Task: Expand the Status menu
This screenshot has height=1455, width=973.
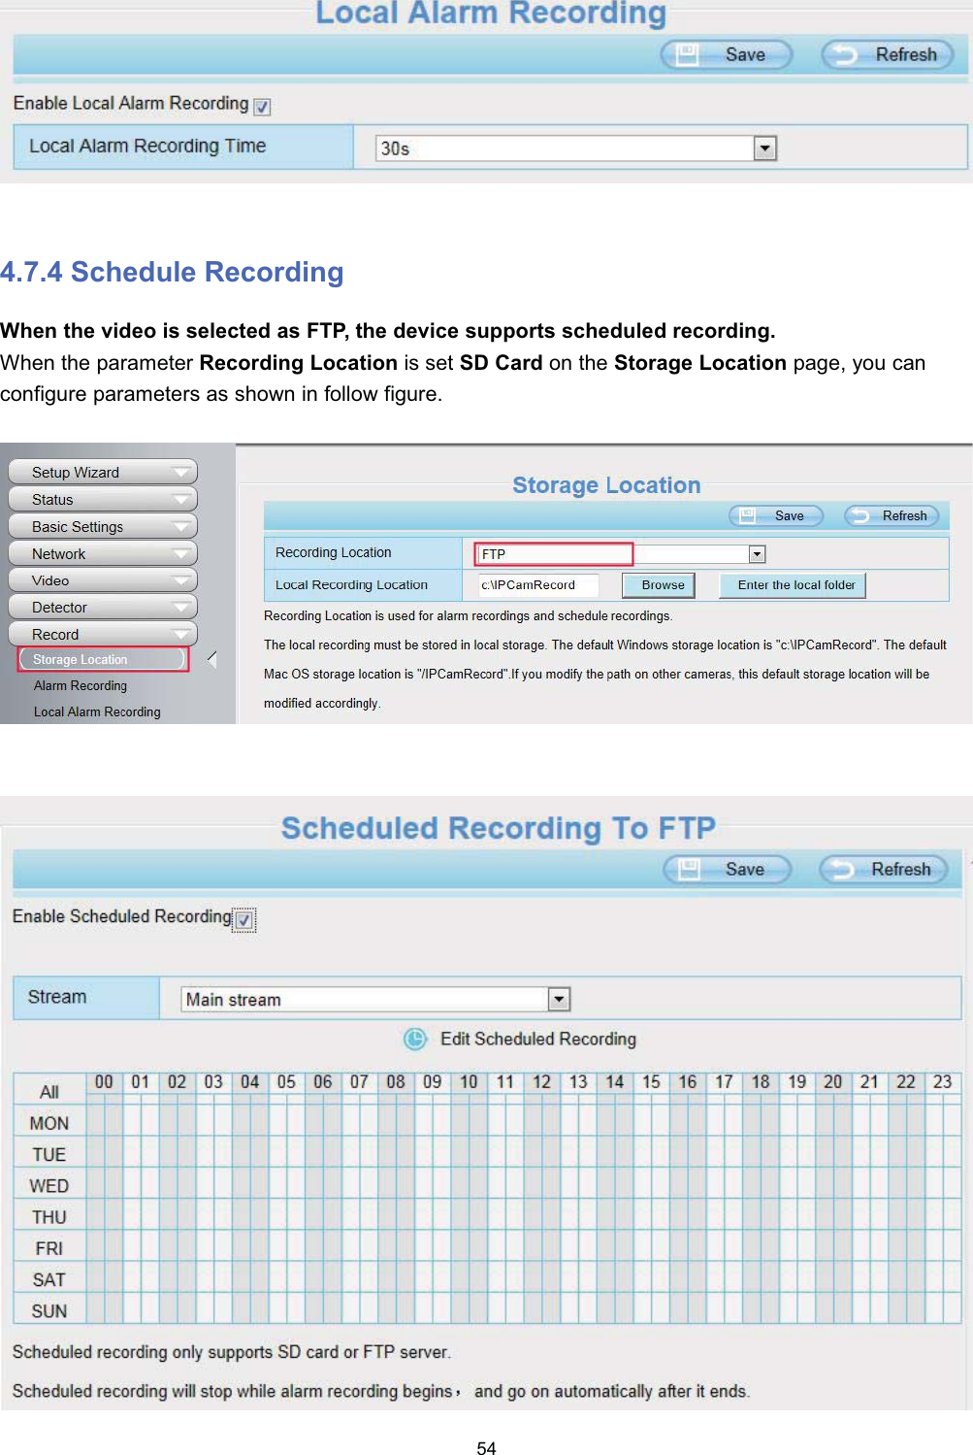Action: tap(103, 499)
